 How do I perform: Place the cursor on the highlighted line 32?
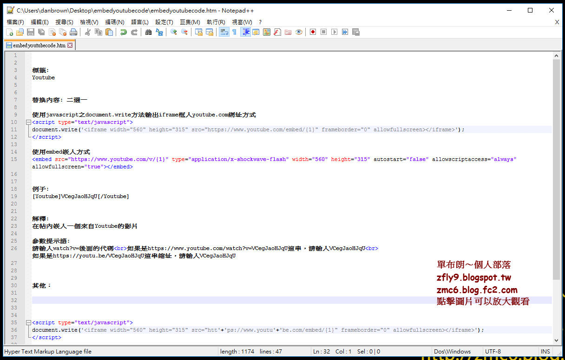[x=292, y=300]
